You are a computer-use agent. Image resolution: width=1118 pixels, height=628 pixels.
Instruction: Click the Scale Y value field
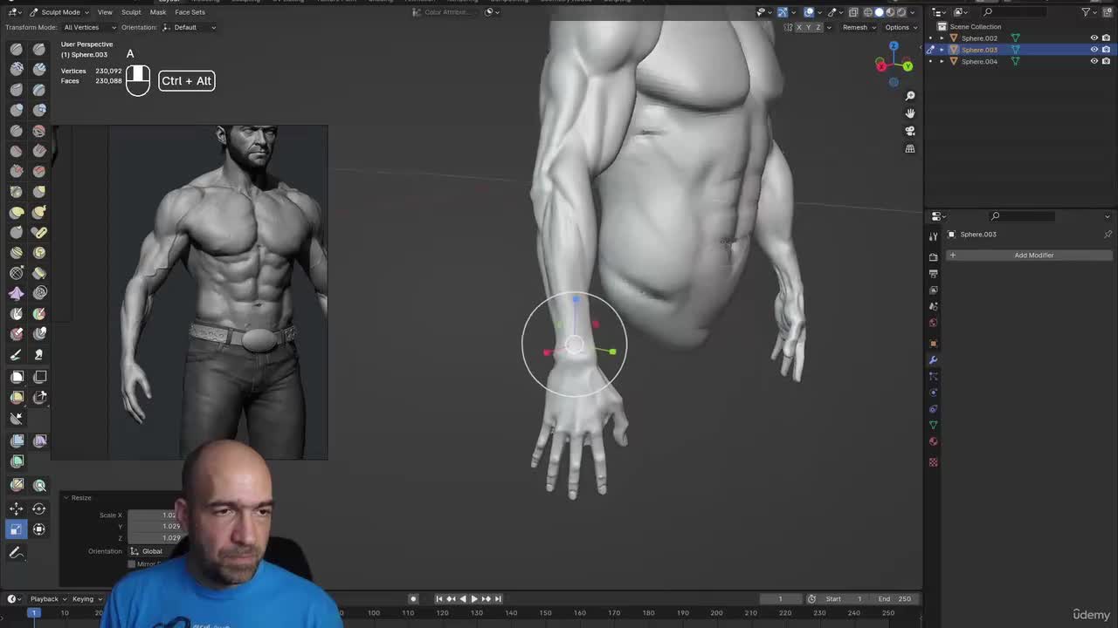(155, 527)
